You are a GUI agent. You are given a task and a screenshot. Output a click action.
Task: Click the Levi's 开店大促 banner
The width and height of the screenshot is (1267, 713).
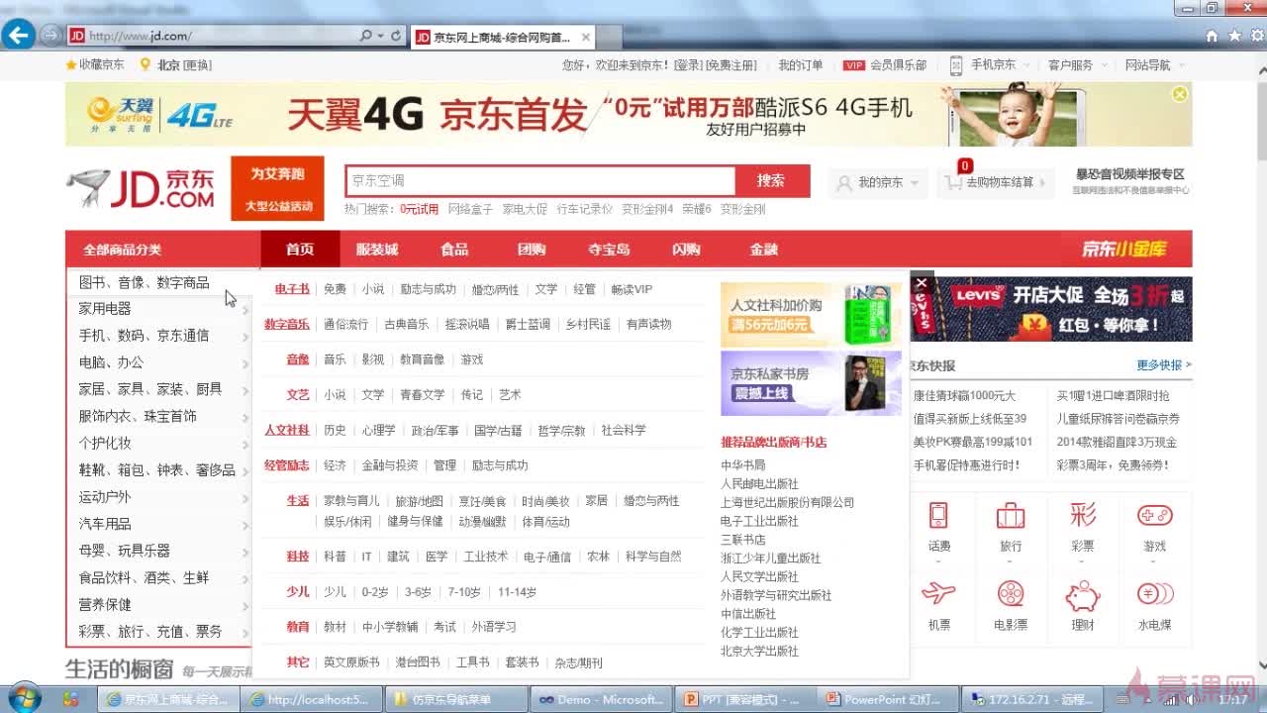pyautogui.click(x=1050, y=308)
